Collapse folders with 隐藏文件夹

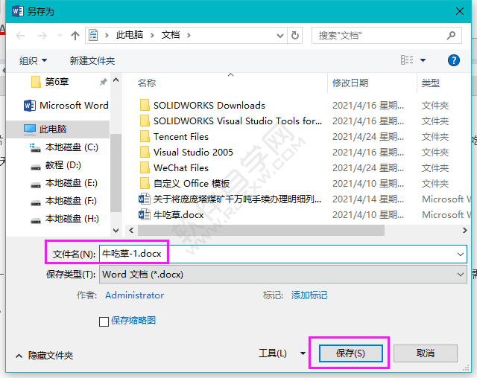[x=45, y=356]
